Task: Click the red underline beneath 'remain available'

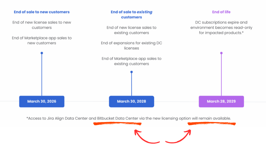Action: coord(211,124)
